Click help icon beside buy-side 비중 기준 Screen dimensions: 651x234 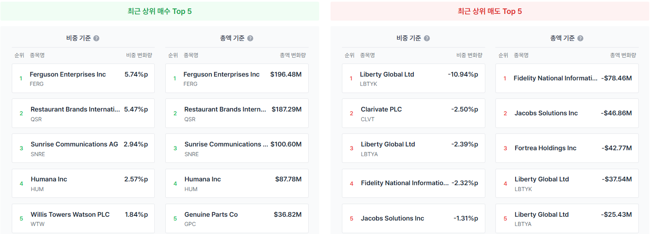tap(96, 38)
